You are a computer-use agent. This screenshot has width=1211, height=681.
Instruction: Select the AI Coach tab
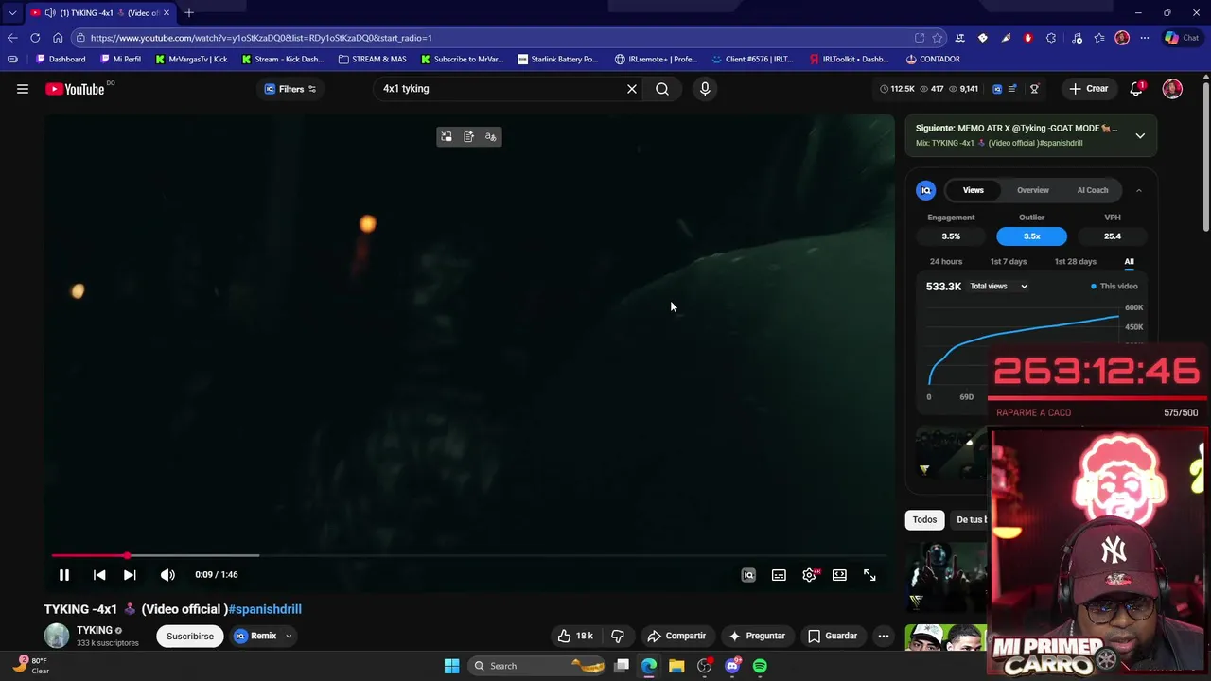pos(1093,190)
